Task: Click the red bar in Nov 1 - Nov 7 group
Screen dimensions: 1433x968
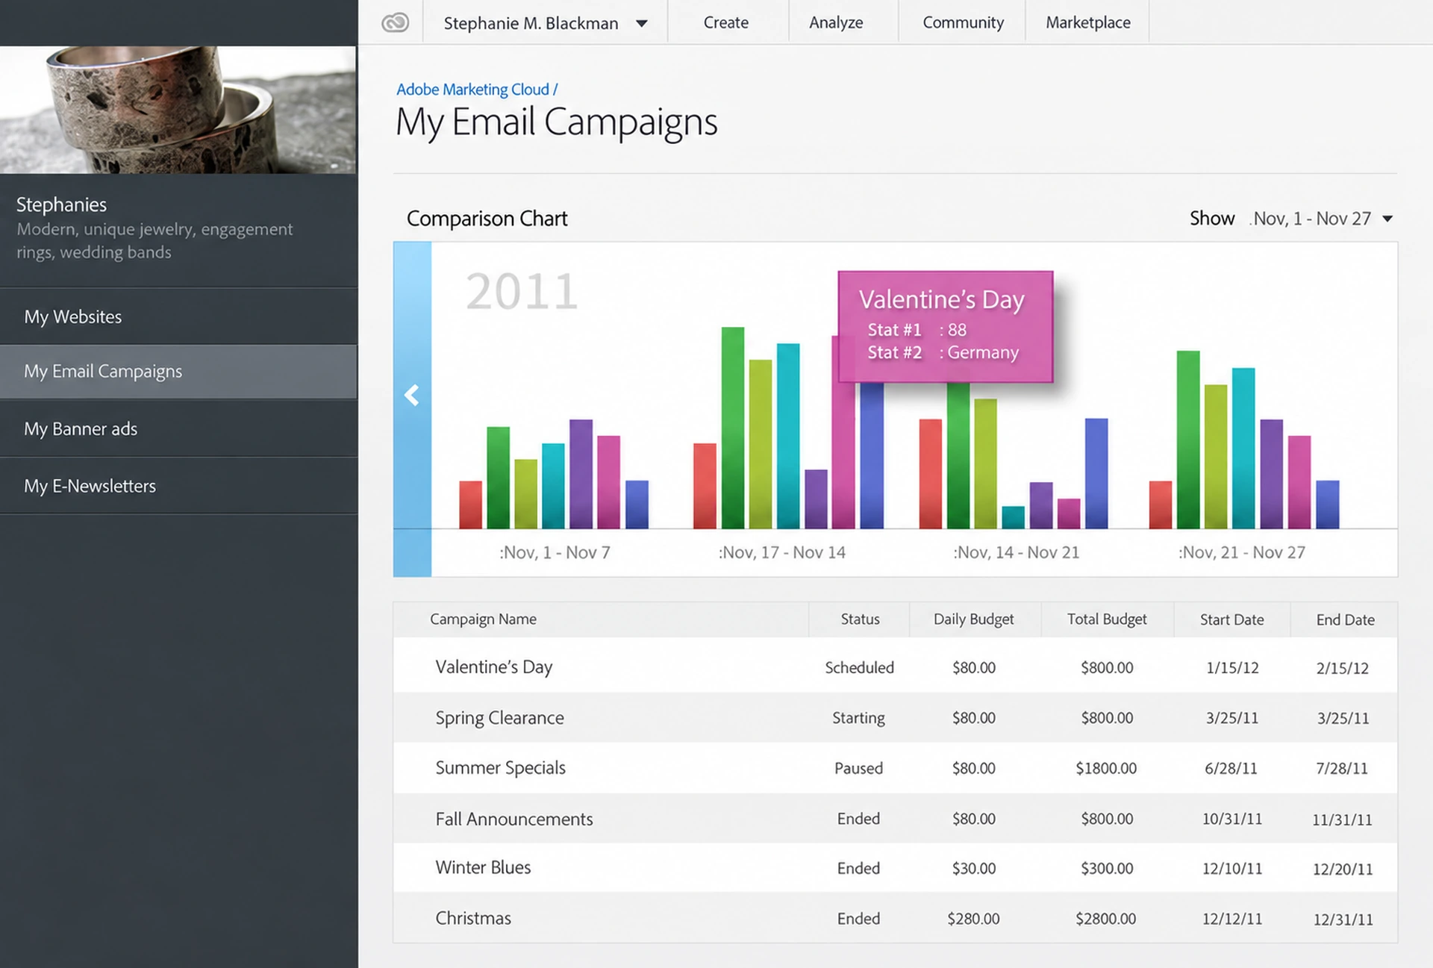Action: click(470, 505)
